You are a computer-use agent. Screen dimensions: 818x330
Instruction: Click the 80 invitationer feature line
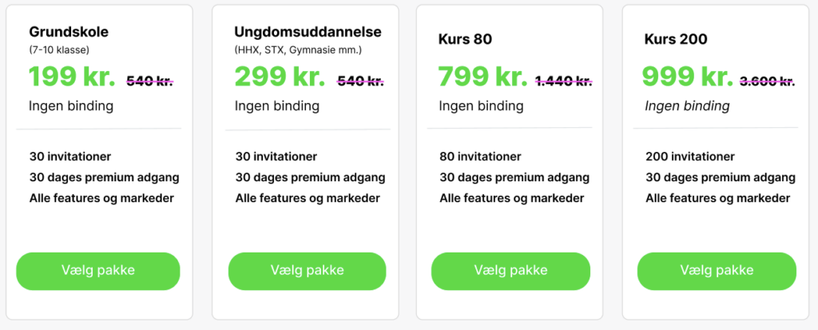pos(480,157)
